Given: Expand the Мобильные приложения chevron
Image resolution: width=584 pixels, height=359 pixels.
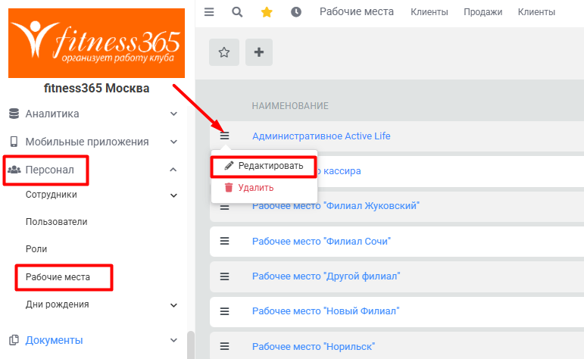Looking at the screenshot, I should [173, 142].
